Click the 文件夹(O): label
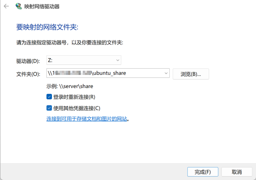Screen dimensions: 256x180 coord(28,74)
